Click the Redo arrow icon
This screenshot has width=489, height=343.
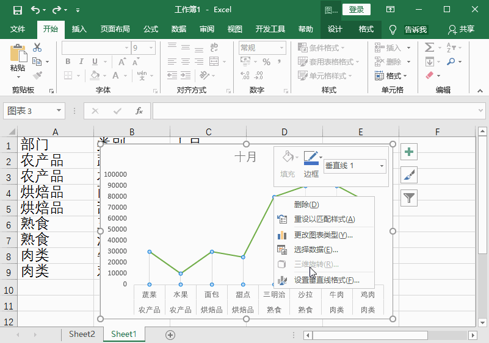pos(57,10)
